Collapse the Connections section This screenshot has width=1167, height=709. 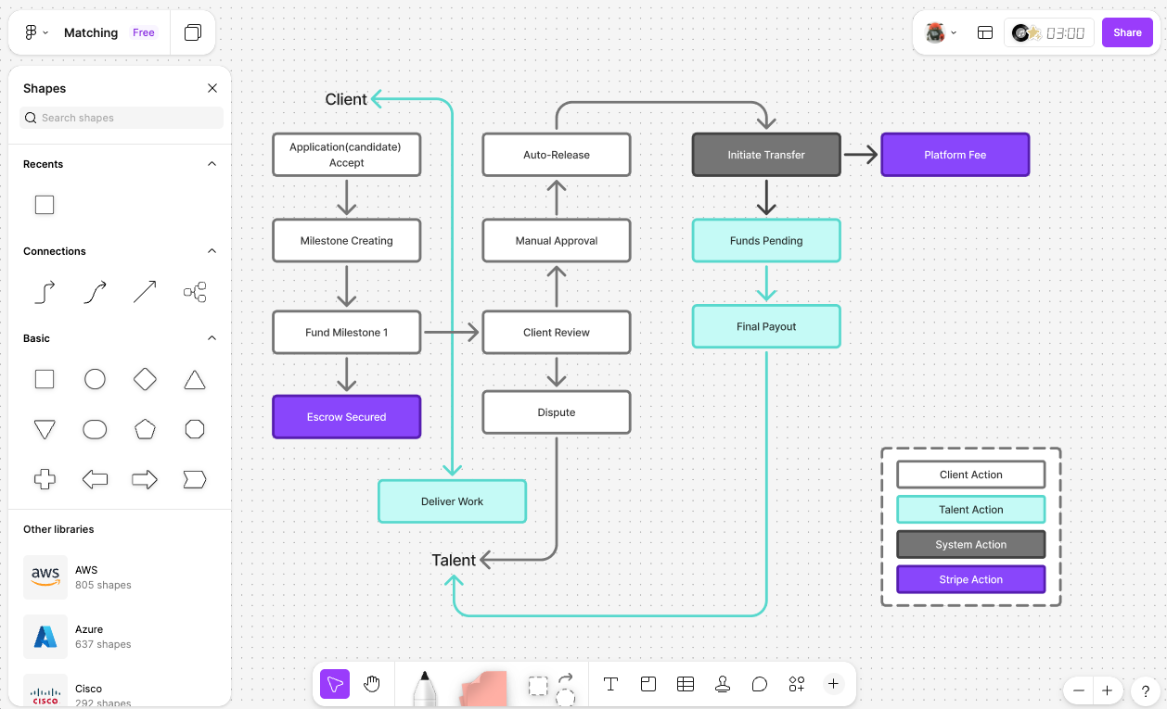pos(212,251)
